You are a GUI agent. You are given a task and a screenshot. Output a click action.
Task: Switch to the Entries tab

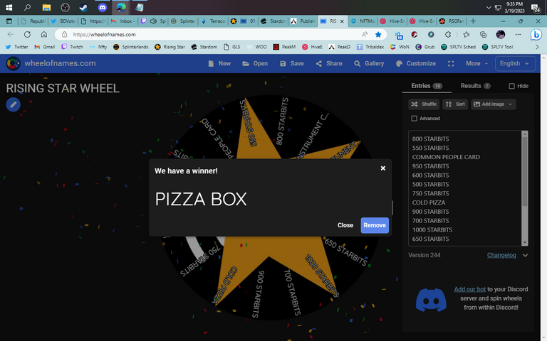[427, 86]
